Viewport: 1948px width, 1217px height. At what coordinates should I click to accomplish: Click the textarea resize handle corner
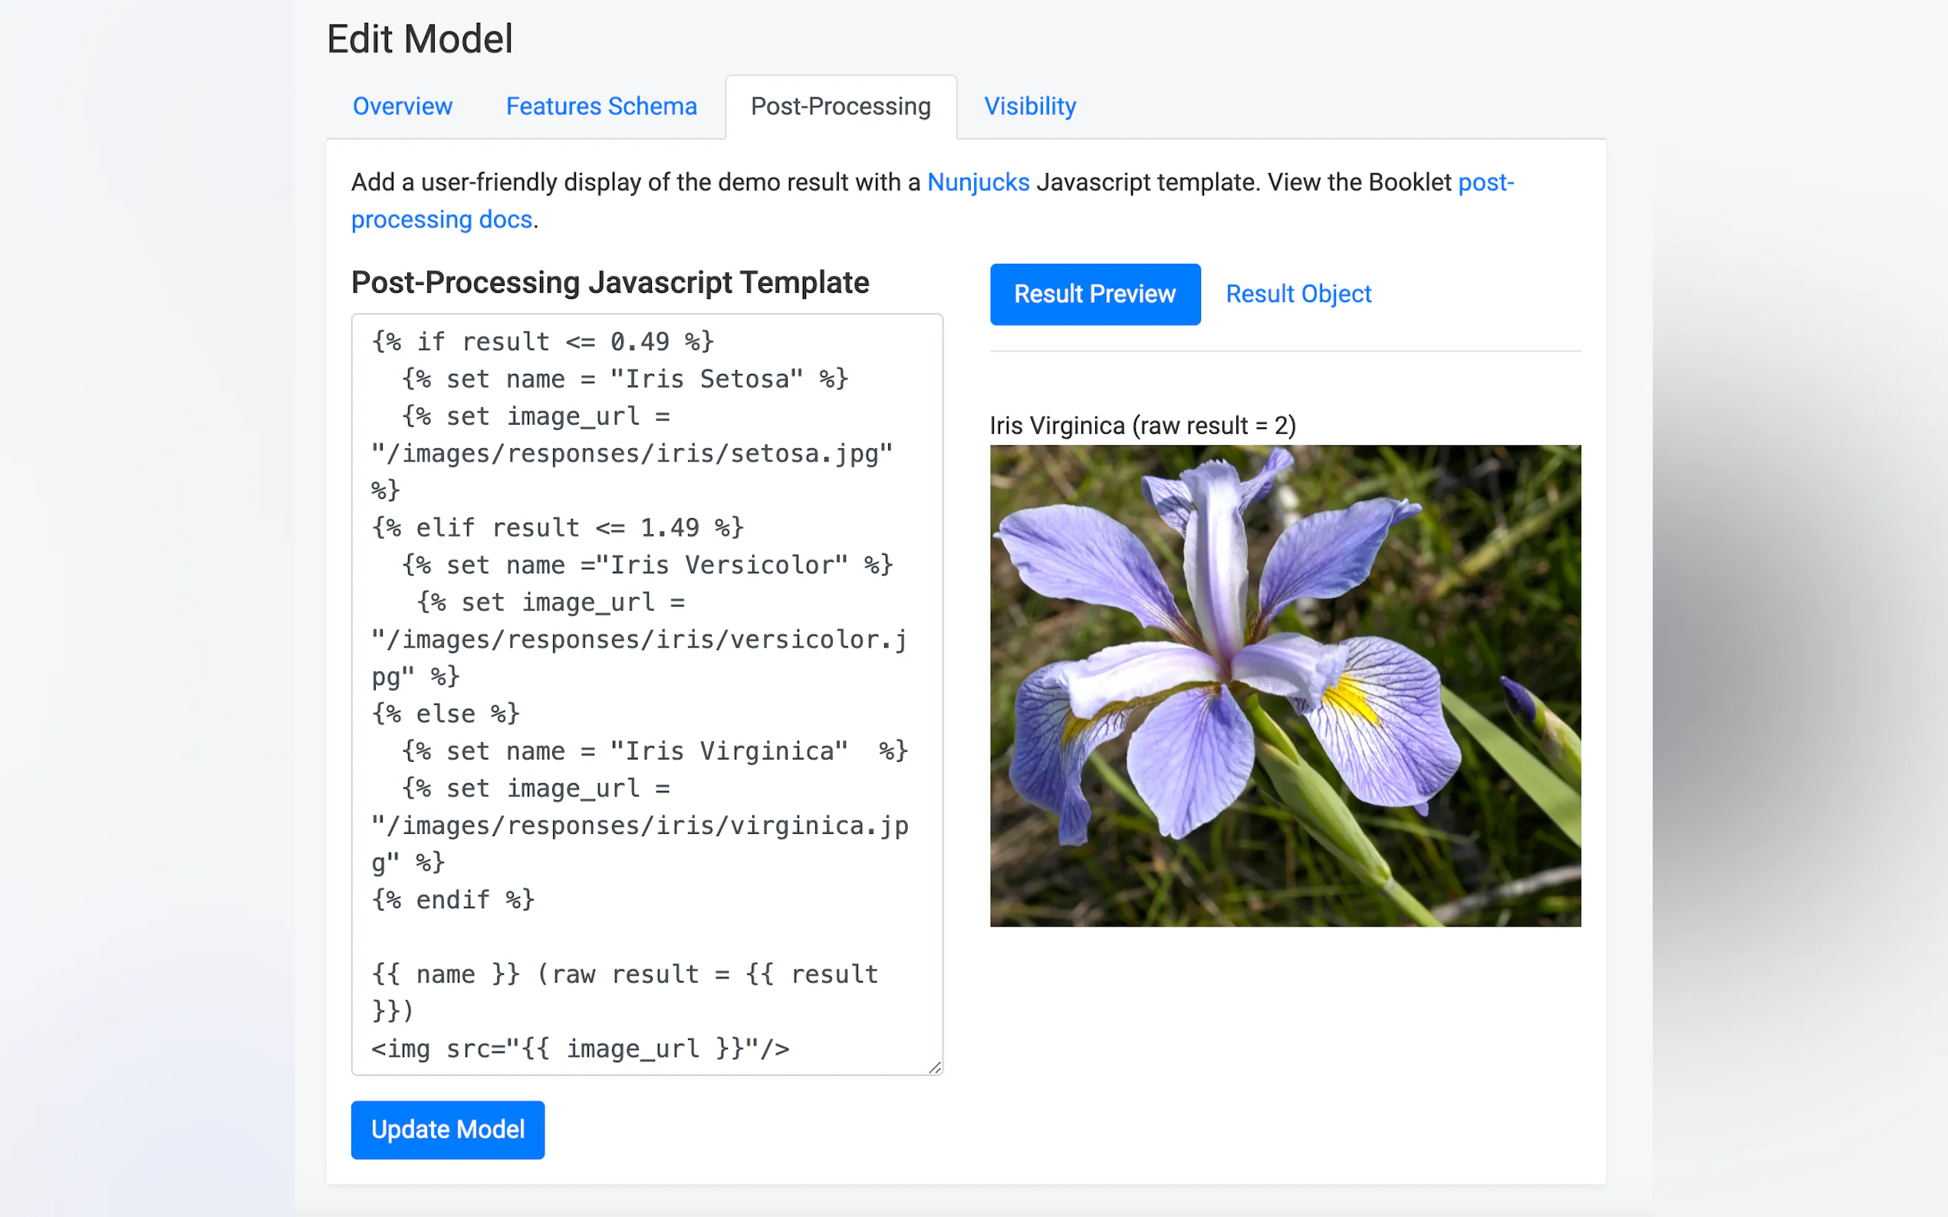(934, 1068)
